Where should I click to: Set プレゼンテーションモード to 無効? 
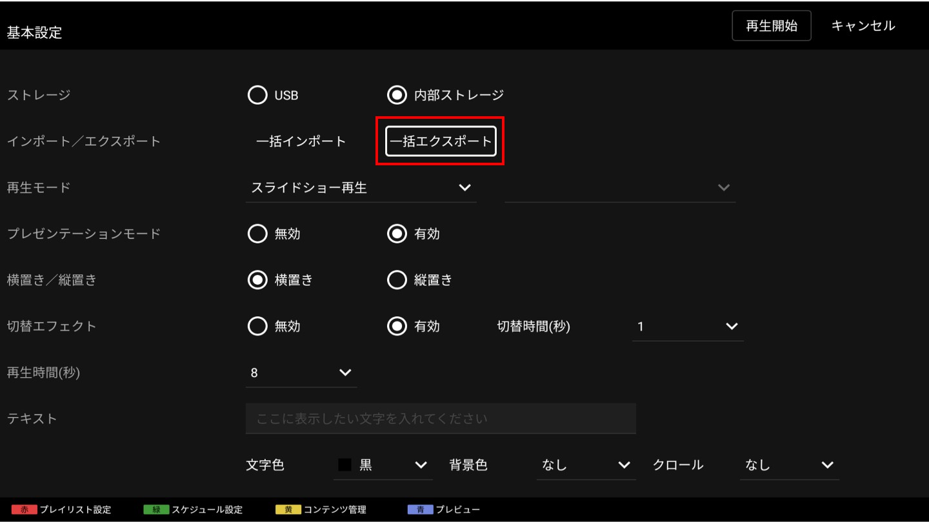257,234
